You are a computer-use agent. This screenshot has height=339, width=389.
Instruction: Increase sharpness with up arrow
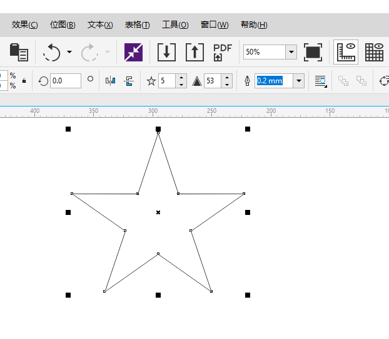227,78
